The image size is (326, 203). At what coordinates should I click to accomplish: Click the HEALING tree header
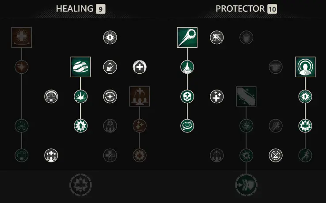(74, 9)
